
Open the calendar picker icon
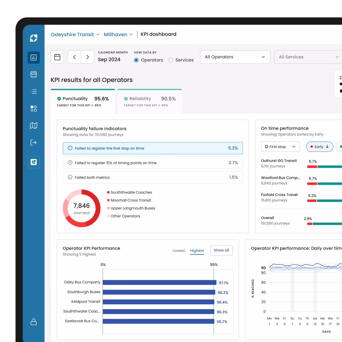pos(57,57)
